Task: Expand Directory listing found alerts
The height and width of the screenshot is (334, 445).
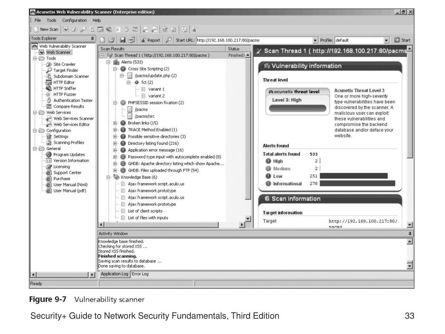Action: click(x=115, y=143)
